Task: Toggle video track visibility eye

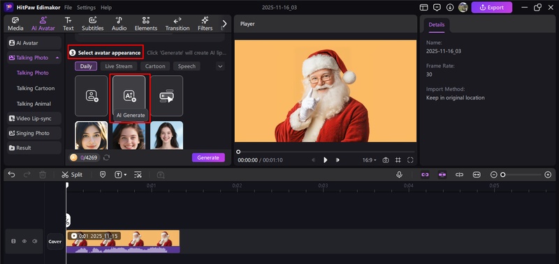Action: tap(24, 241)
